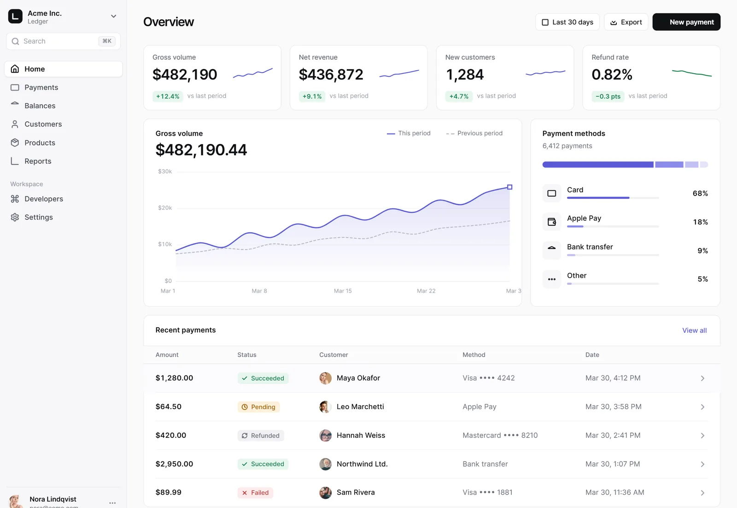Open the Reports page

click(64, 161)
